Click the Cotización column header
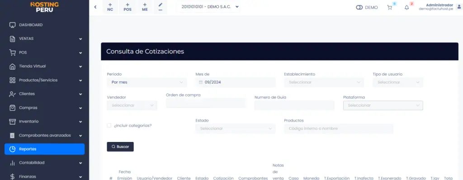The height and width of the screenshot is (180, 463). click(223, 178)
